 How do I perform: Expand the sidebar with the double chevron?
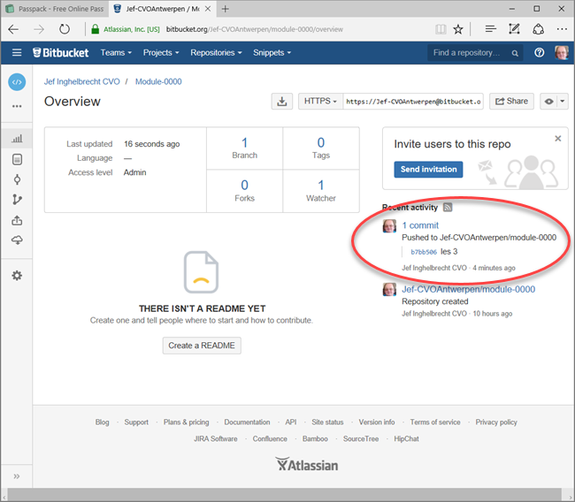pyautogui.click(x=16, y=477)
